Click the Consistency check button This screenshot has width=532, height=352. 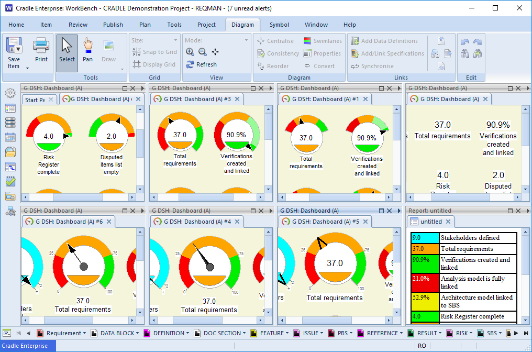pyautogui.click(x=278, y=53)
